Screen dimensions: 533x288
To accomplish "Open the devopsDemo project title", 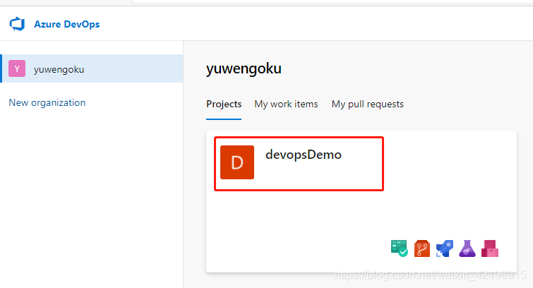I will pyautogui.click(x=304, y=155).
